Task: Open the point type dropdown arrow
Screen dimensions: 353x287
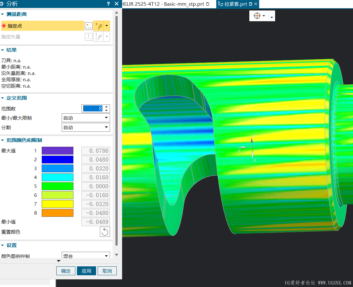Action: pyautogui.click(x=107, y=26)
